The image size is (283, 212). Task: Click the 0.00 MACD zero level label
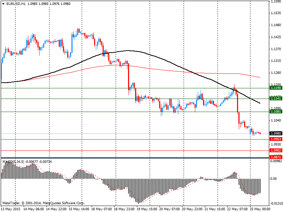pyautogui.click(x=273, y=179)
